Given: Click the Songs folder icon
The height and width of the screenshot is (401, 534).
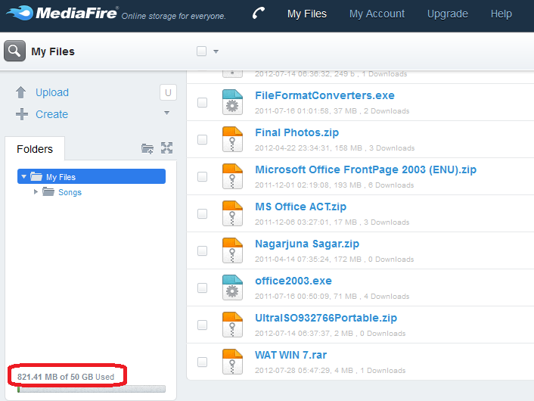Looking at the screenshot, I should [48, 191].
